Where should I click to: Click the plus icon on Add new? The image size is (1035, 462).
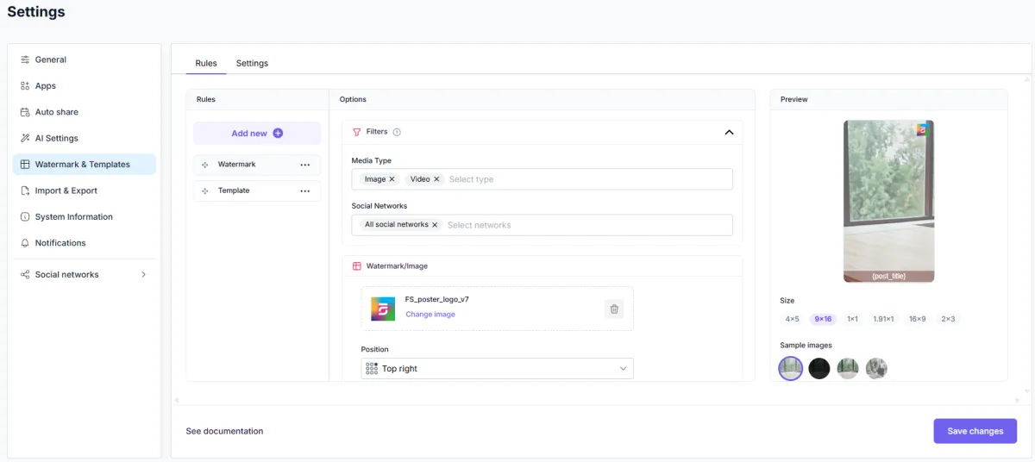[278, 134]
